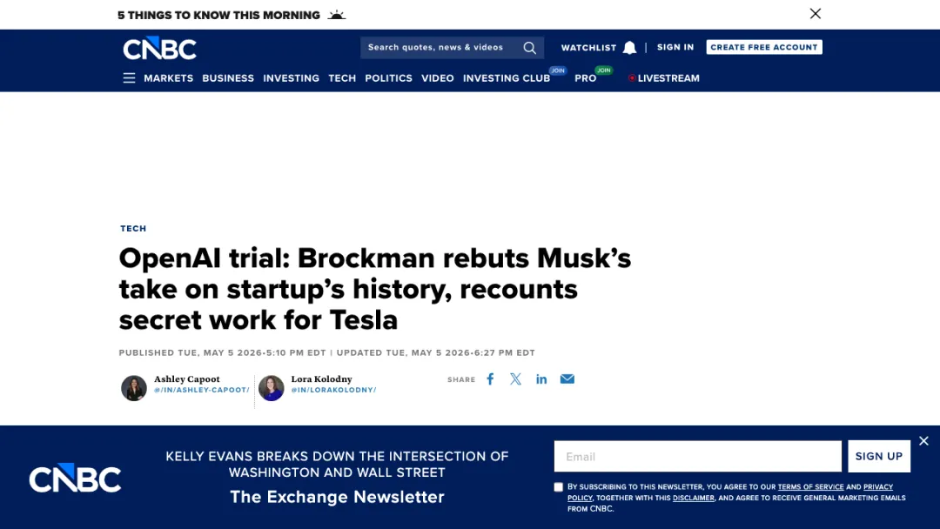
Task: Click Lora Kolodny's author photo
Action: (x=271, y=387)
